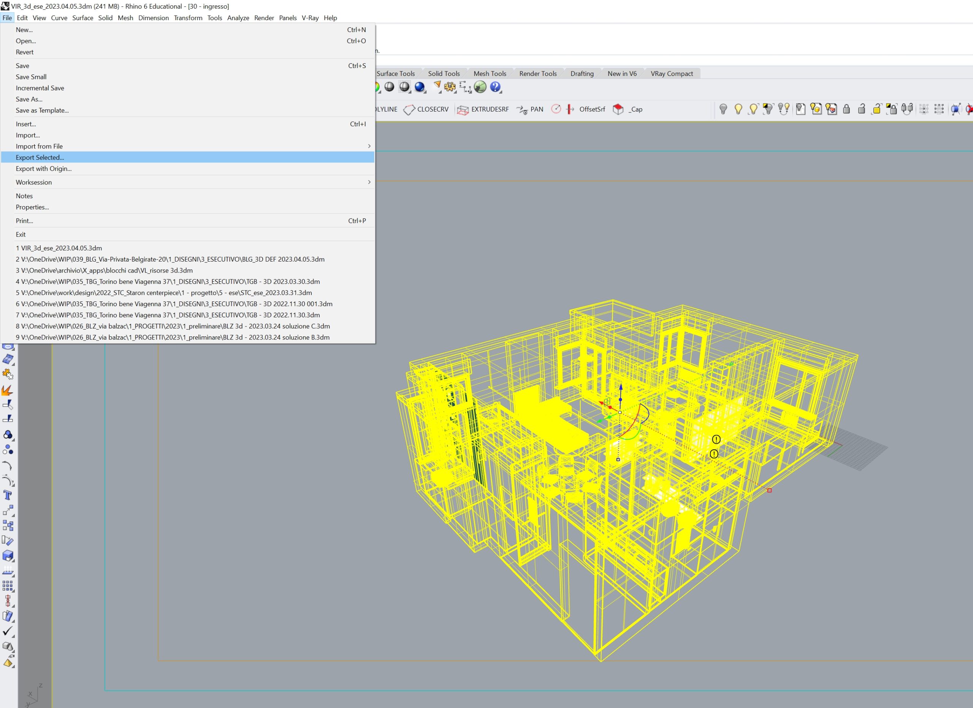
Task: Select the Text tool in left sidebar
Action: 7,495
